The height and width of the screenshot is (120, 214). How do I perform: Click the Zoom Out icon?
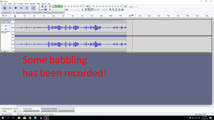113,10
